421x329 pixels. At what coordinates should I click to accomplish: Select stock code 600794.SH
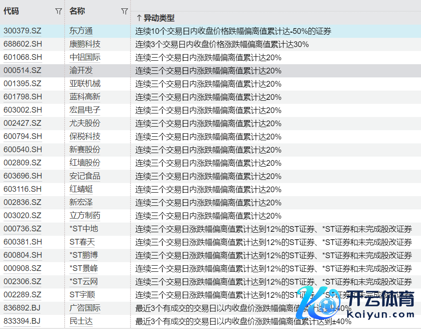23,137
